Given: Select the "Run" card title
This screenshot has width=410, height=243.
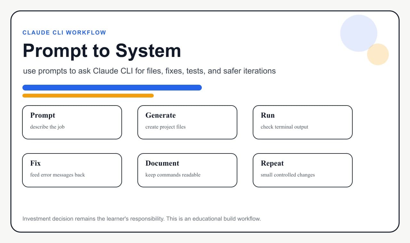Looking at the screenshot, I should point(267,115).
